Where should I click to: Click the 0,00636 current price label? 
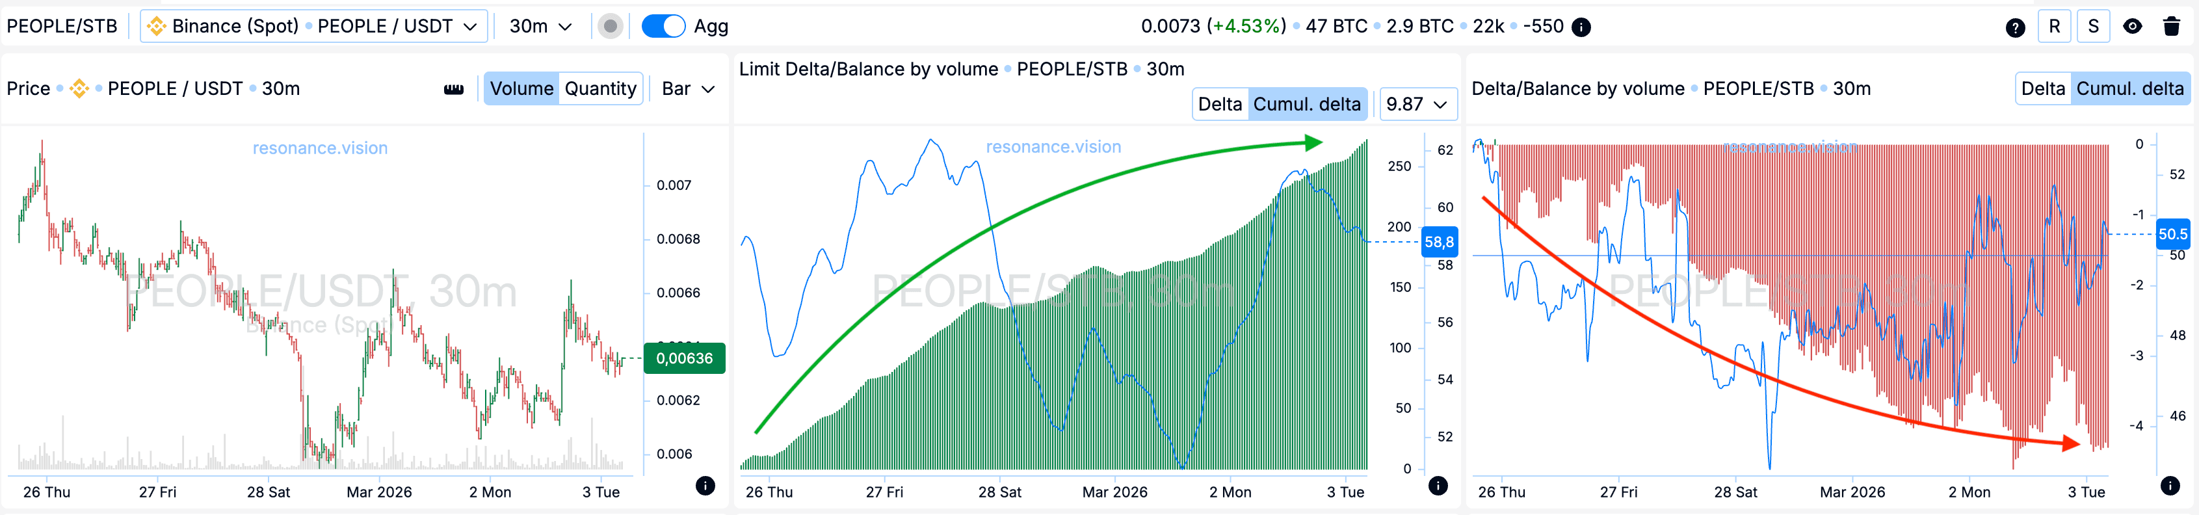pyautogui.click(x=684, y=359)
